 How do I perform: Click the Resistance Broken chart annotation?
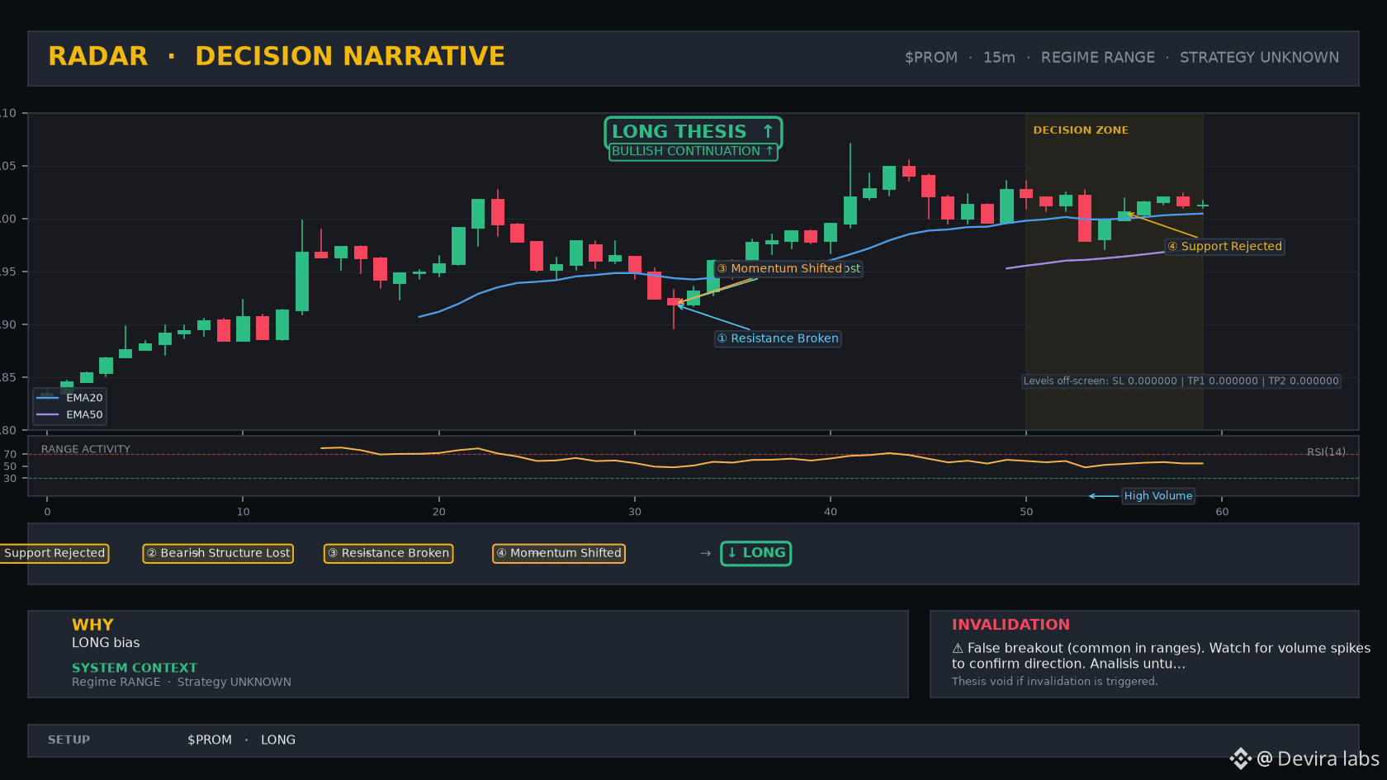pyautogui.click(x=778, y=338)
